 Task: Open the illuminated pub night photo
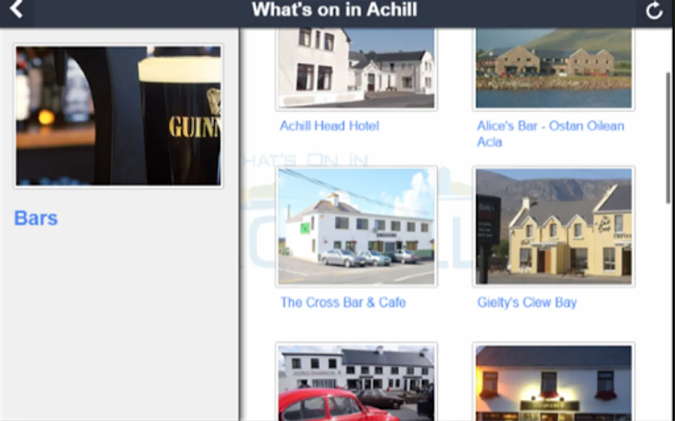[x=554, y=382]
